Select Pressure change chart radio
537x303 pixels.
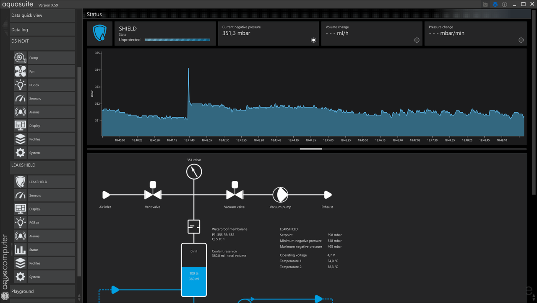(521, 40)
